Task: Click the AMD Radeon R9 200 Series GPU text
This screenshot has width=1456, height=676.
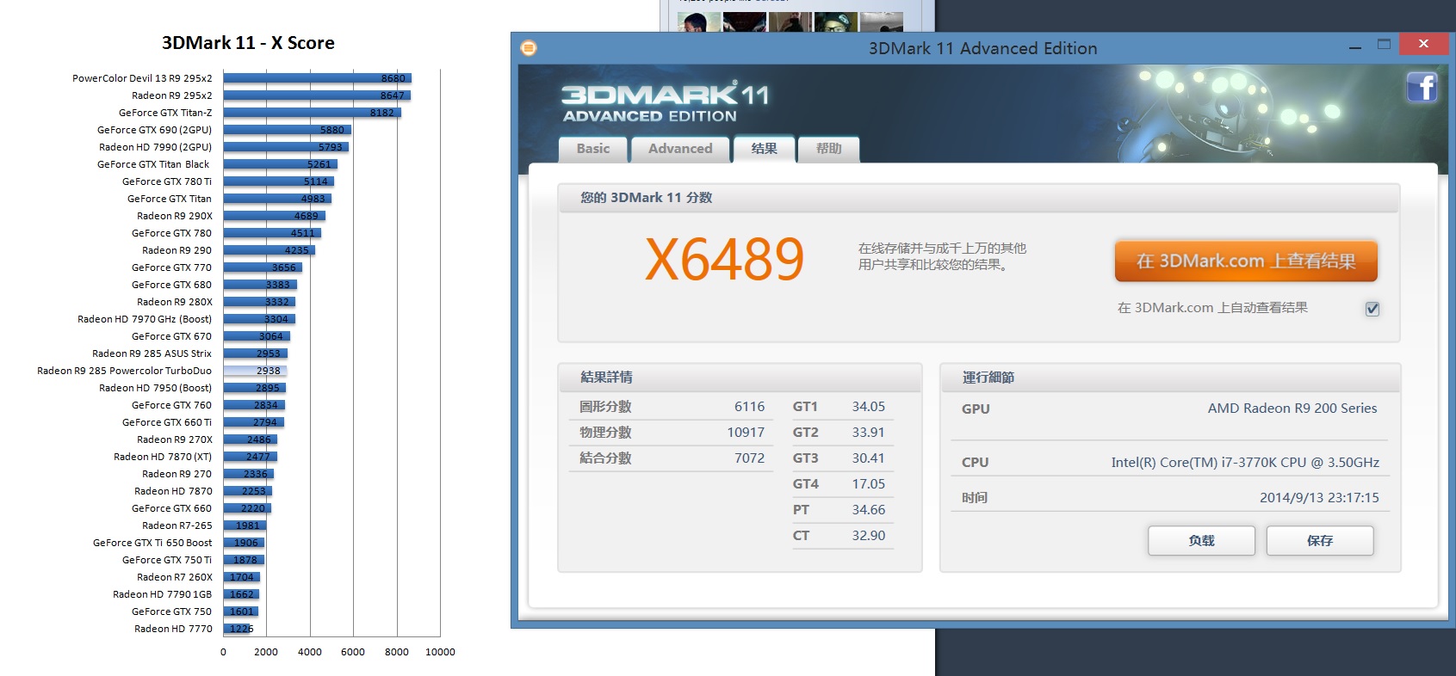Action: 1292,409
